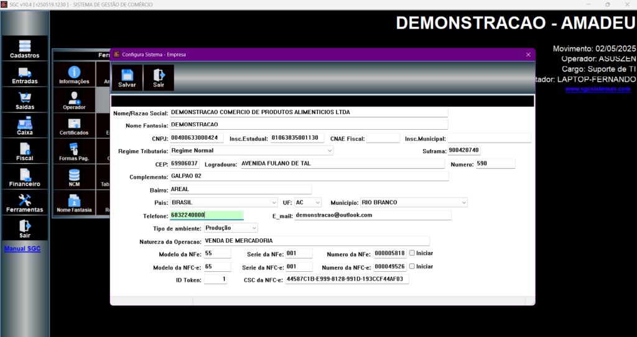
Task: Click the Salvar disk icon
Action: [127, 75]
